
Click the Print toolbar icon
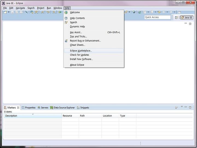[21, 12]
